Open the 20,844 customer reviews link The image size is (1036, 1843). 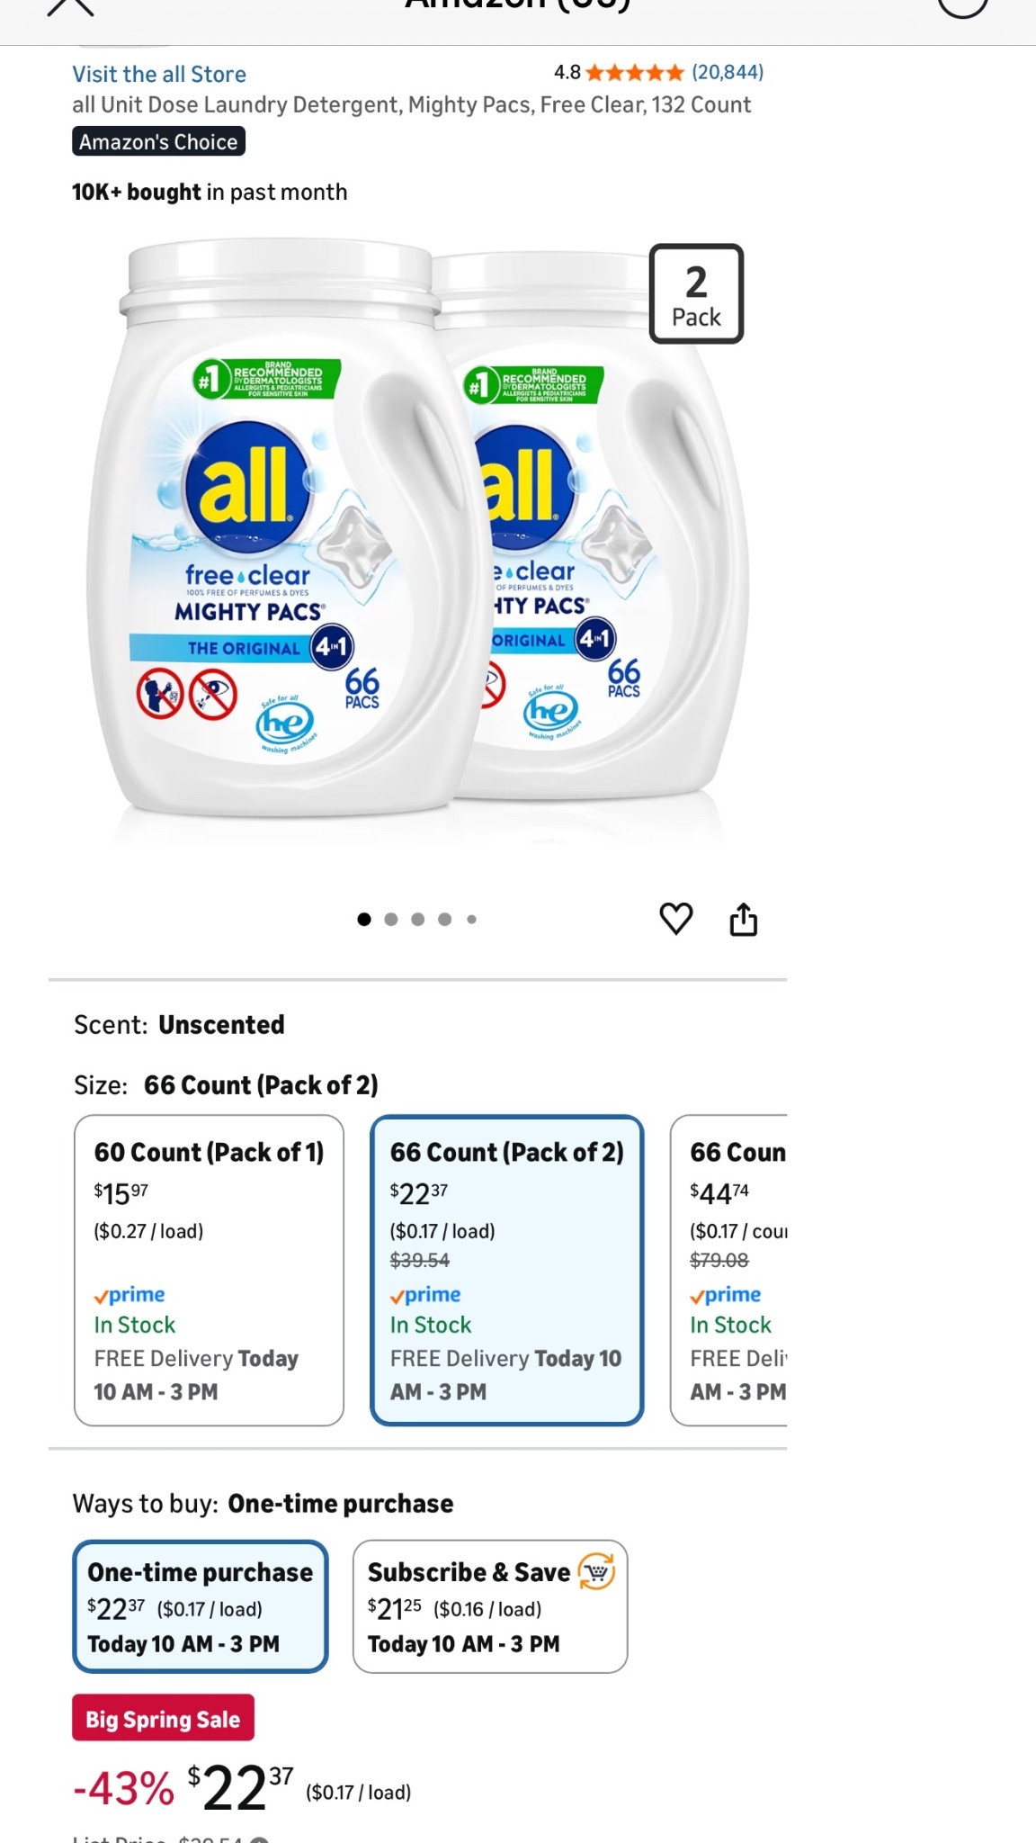click(x=728, y=73)
